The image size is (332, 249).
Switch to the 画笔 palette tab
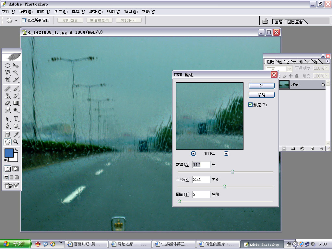click(279, 22)
